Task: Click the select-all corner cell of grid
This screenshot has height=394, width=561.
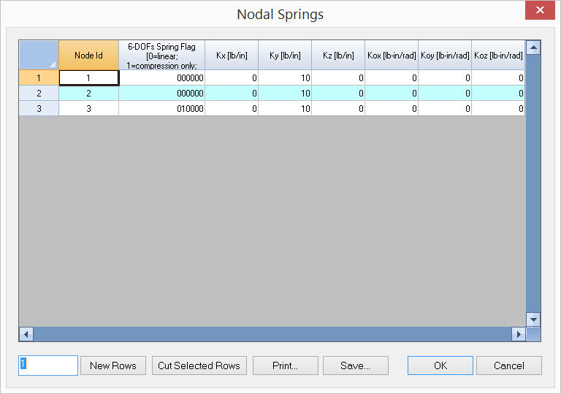Action: point(39,56)
